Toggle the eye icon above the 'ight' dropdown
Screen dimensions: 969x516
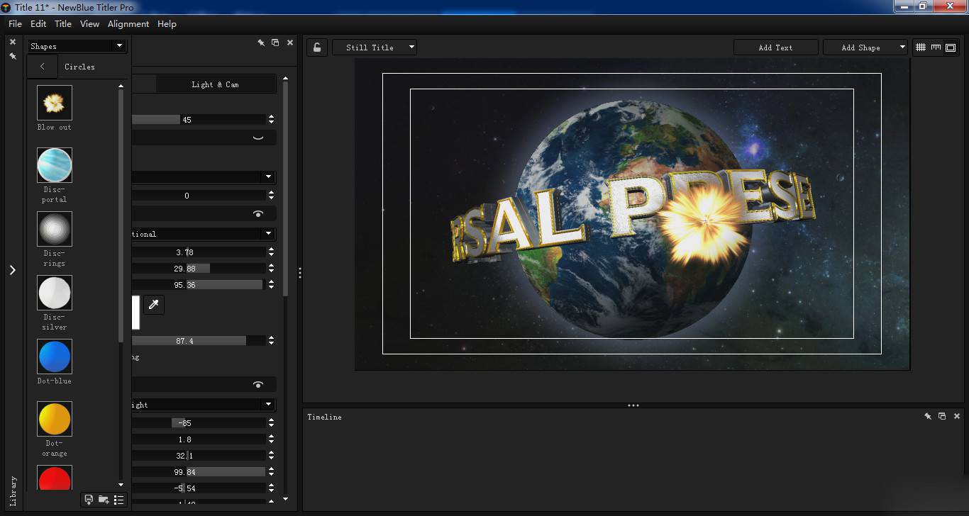(x=258, y=385)
